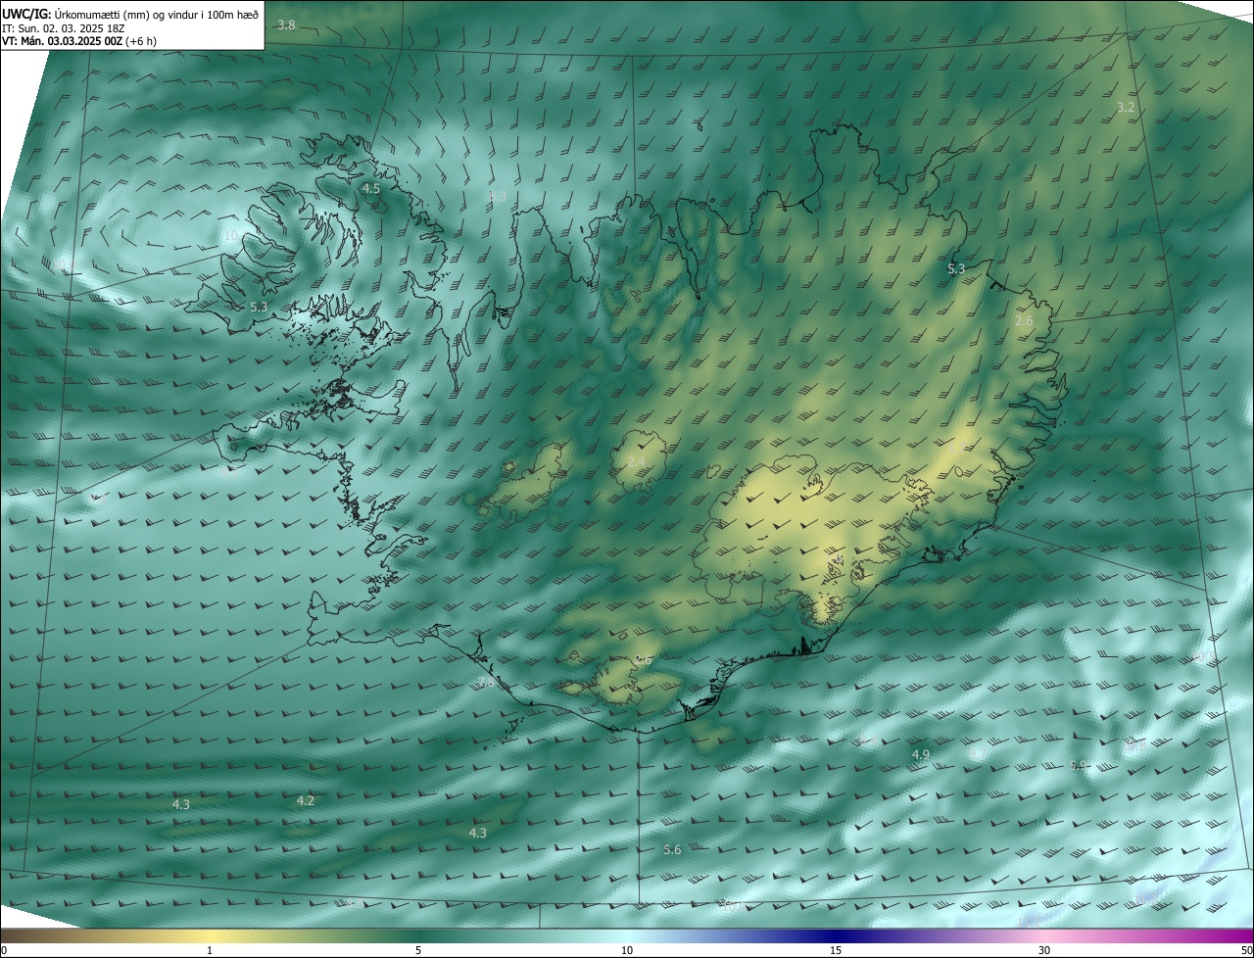The height and width of the screenshot is (958, 1254).
Task: Click the 4.5 value label on the map
Action: coord(370,188)
